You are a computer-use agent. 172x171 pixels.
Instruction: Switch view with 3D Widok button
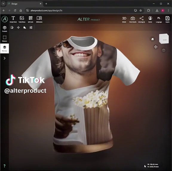point(124,19)
